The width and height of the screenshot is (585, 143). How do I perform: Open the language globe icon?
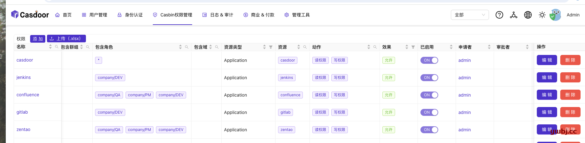(528, 15)
